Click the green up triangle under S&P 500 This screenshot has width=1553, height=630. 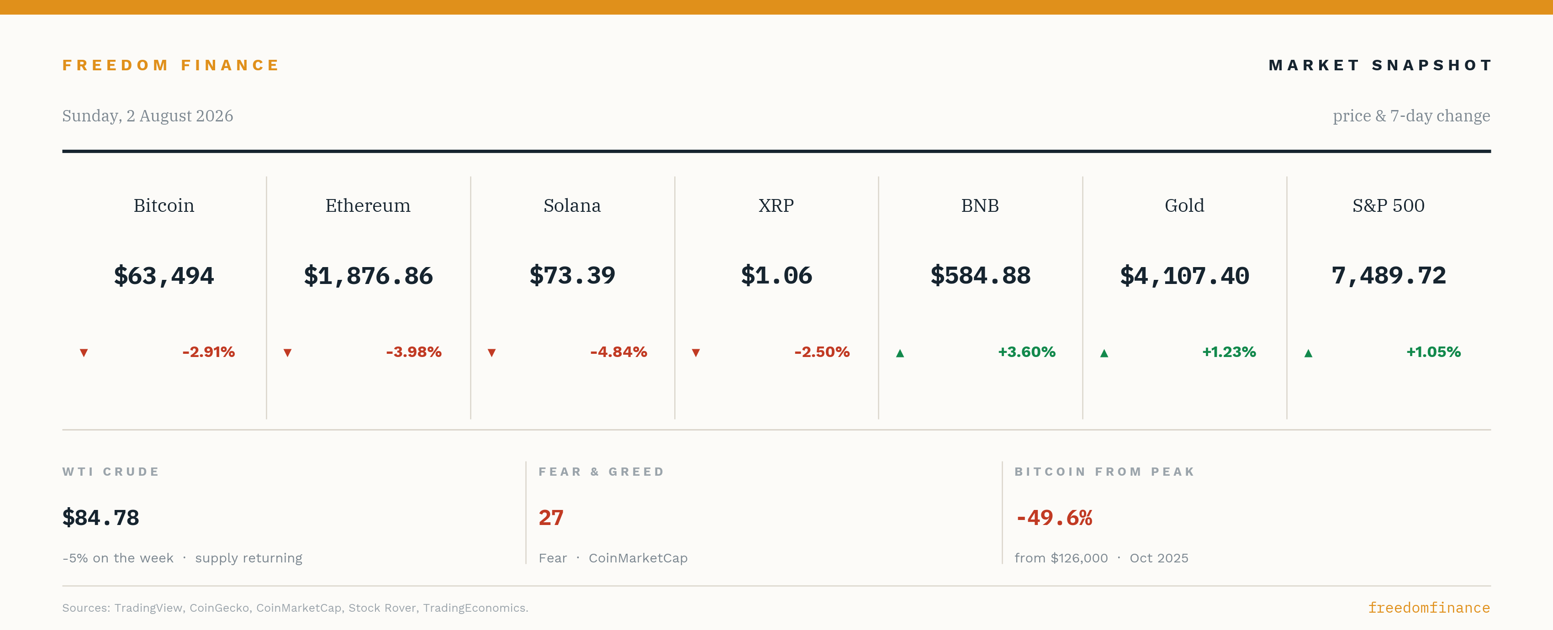pyautogui.click(x=1308, y=352)
